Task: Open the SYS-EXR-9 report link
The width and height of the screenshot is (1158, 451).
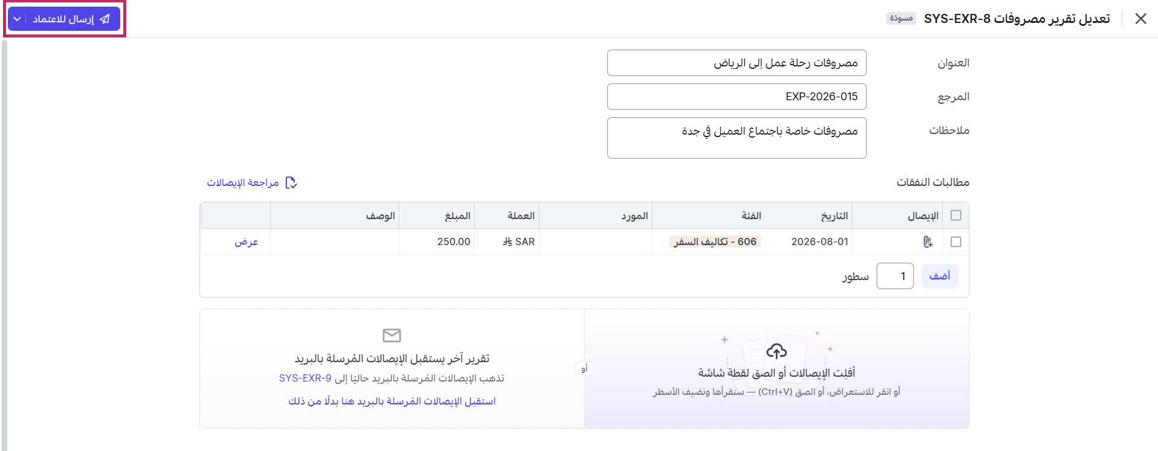Action: pos(305,379)
